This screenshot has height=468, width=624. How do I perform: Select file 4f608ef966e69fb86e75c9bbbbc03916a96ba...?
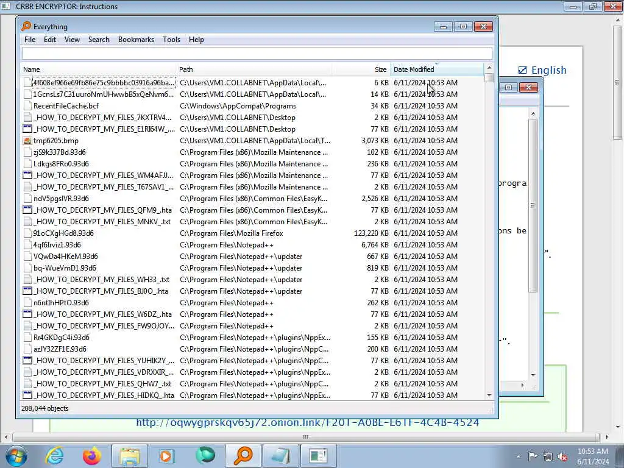(x=104, y=83)
